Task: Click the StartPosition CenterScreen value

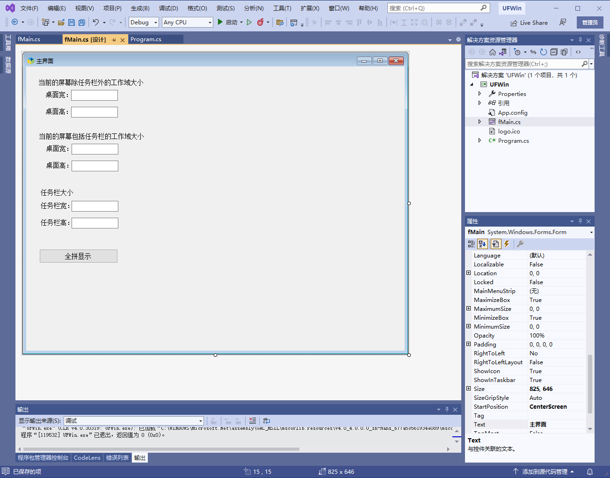Action: point(557,406)
